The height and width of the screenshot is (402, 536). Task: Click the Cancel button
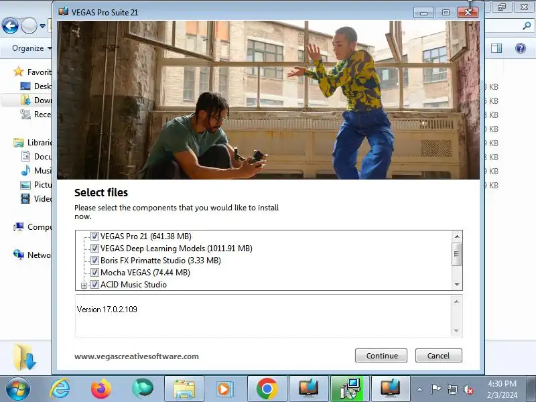(x=439, y=356)
